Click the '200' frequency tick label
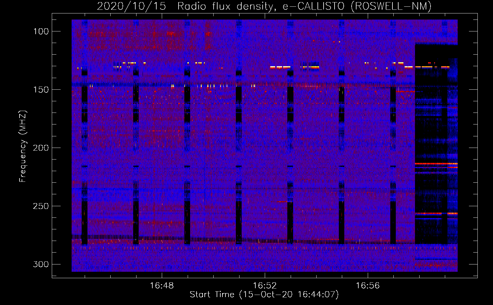 tap(41, 148)
